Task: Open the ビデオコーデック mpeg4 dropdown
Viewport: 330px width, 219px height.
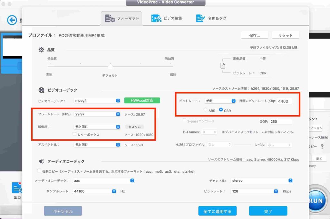Action: [x=97, y=101]
